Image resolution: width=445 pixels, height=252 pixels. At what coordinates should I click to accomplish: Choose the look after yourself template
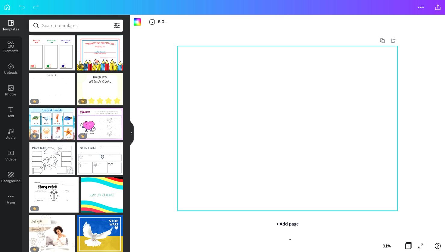pos(52,233)
